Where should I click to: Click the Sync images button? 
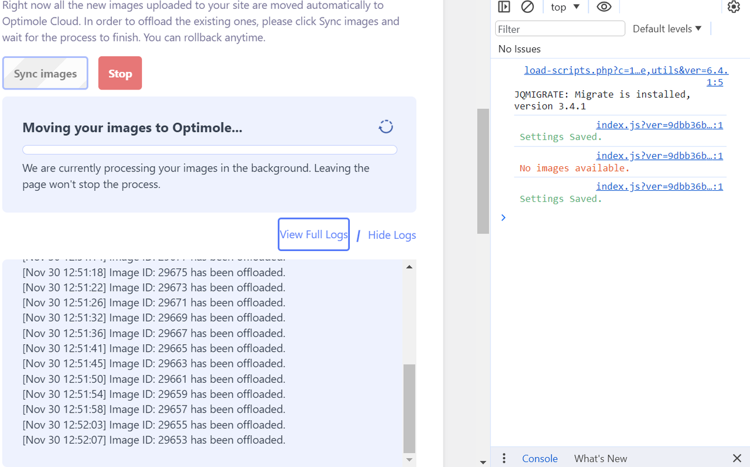click(x=45, y=73)
